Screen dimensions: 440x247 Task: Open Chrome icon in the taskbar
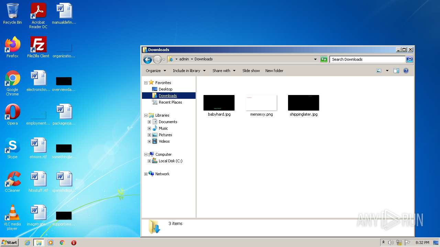coord(62,243)
